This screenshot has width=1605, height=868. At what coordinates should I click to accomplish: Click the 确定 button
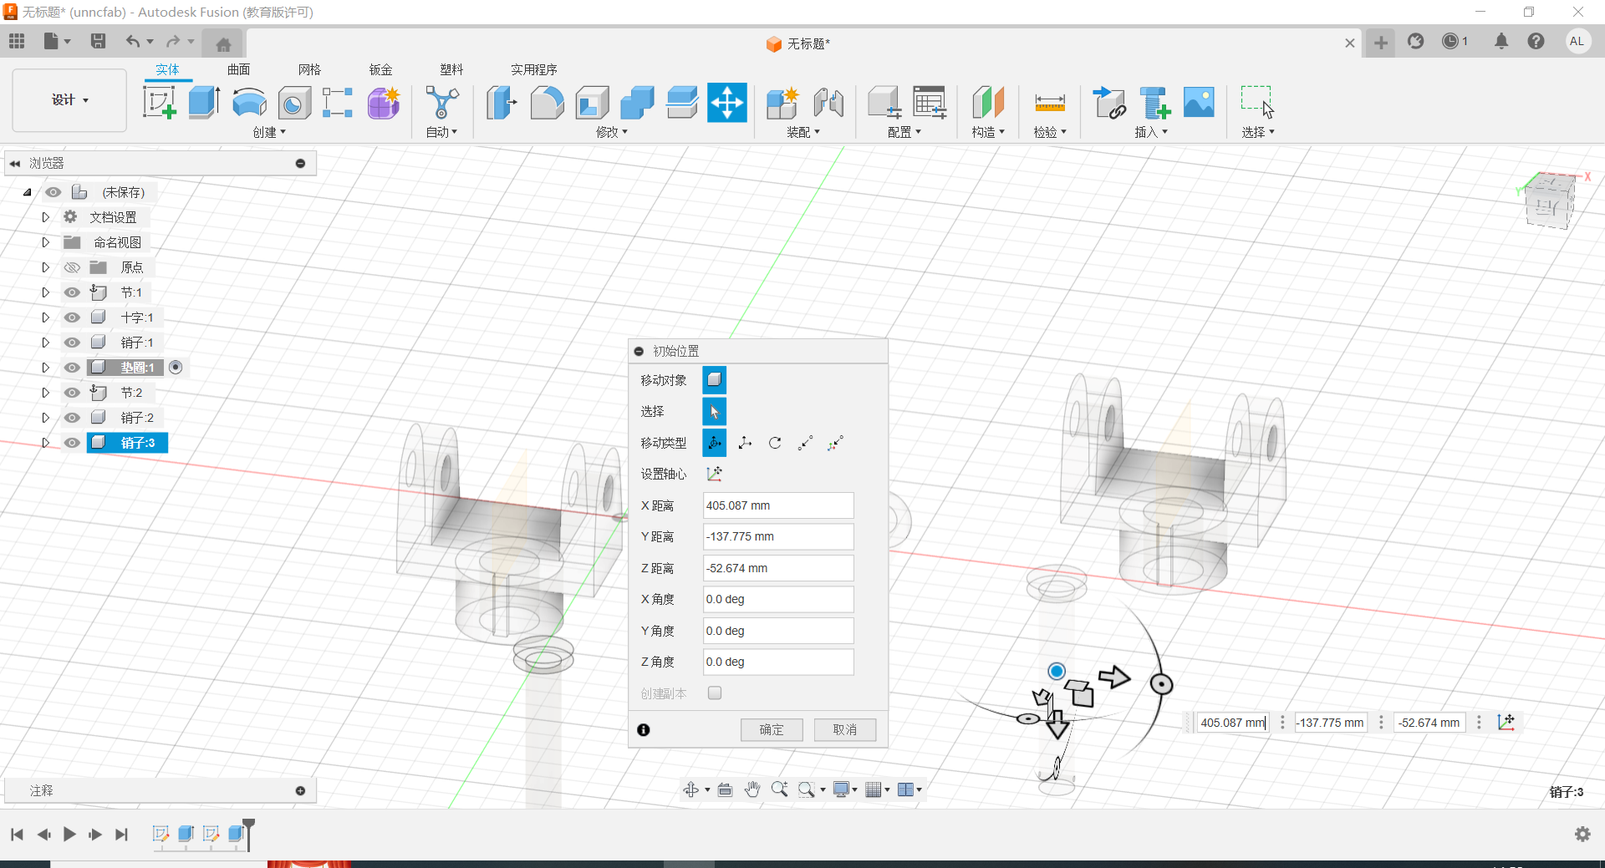coord(771,729)
